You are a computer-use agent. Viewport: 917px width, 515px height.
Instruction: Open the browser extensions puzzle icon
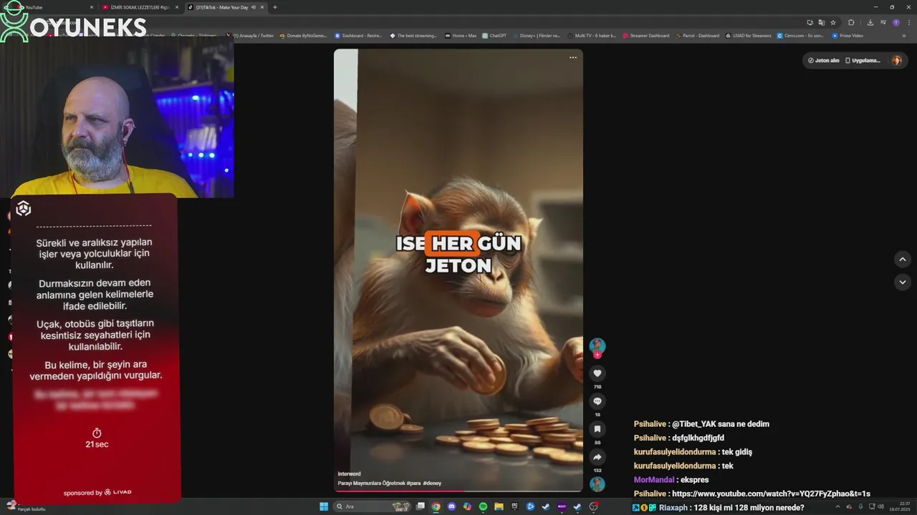851,22
